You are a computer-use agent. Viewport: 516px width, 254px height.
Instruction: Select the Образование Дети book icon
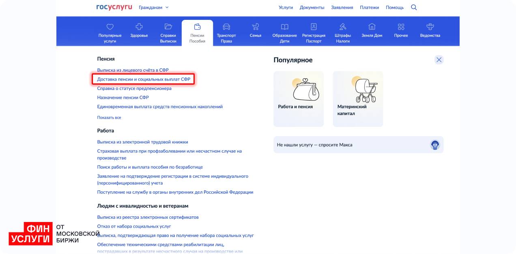[x=284, y=27]
